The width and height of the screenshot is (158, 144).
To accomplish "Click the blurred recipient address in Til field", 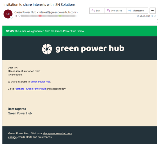I will 49,16.
